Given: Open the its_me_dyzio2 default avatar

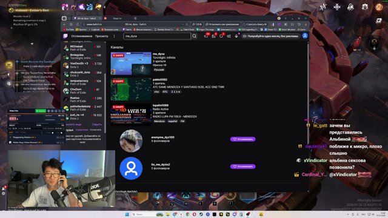Looking at the screenshot, I should click(131, 168).
